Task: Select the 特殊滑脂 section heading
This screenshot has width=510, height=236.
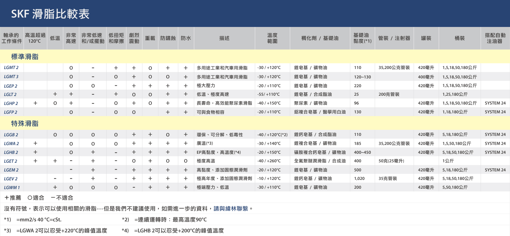Action: pos(25,124)
